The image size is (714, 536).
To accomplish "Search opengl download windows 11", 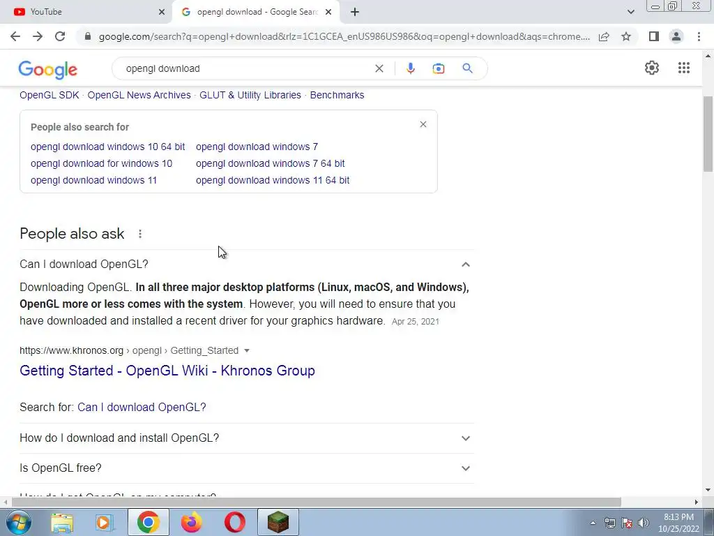I will 94,181.
